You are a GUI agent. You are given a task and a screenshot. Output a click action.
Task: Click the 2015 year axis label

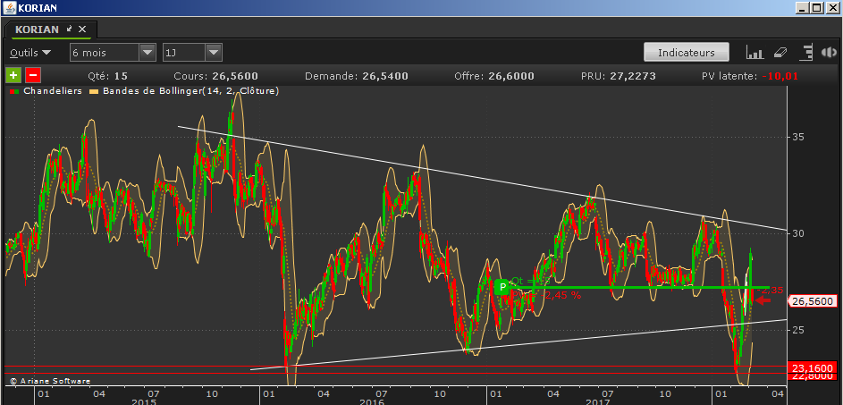[144, 401]
